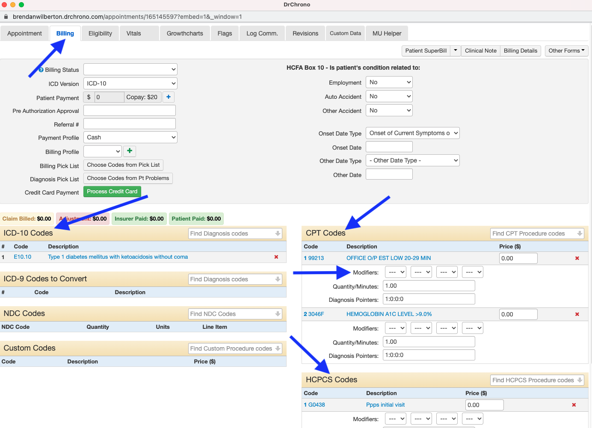Click the macOS green fullscreen window button
The width and height of the screenshot is (592, 428).
point(21,5)
